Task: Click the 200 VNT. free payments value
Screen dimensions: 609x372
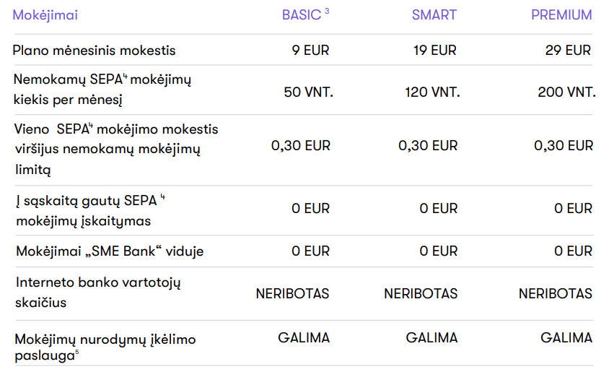Action: pos(566,92)
